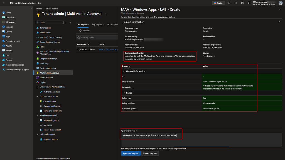The image size is (285, 160).
Task: Collapse Windows Autopatch section
Action: coord(38,115)
